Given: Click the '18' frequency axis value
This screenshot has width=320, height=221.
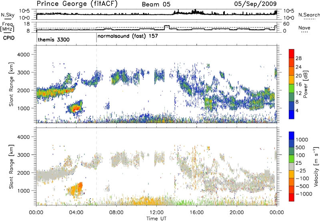Looking at the screenshot, I should pos(26,24).
